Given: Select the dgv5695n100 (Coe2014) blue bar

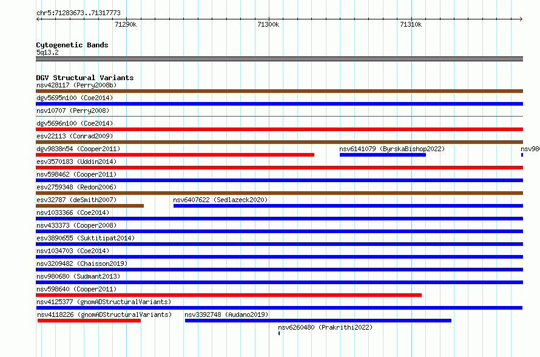Looking at the screenshot, I should click(279, 104).
